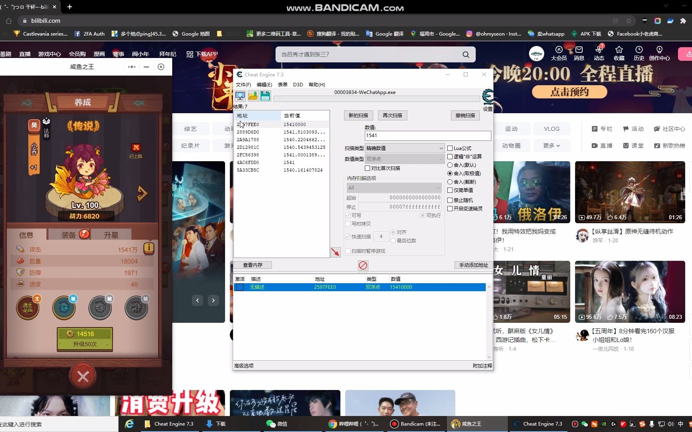The height and width of the screenshot is (432, 692).
Task: Open Cheat Engine 帮助(H) menu
Action: (x=317, y=84)
